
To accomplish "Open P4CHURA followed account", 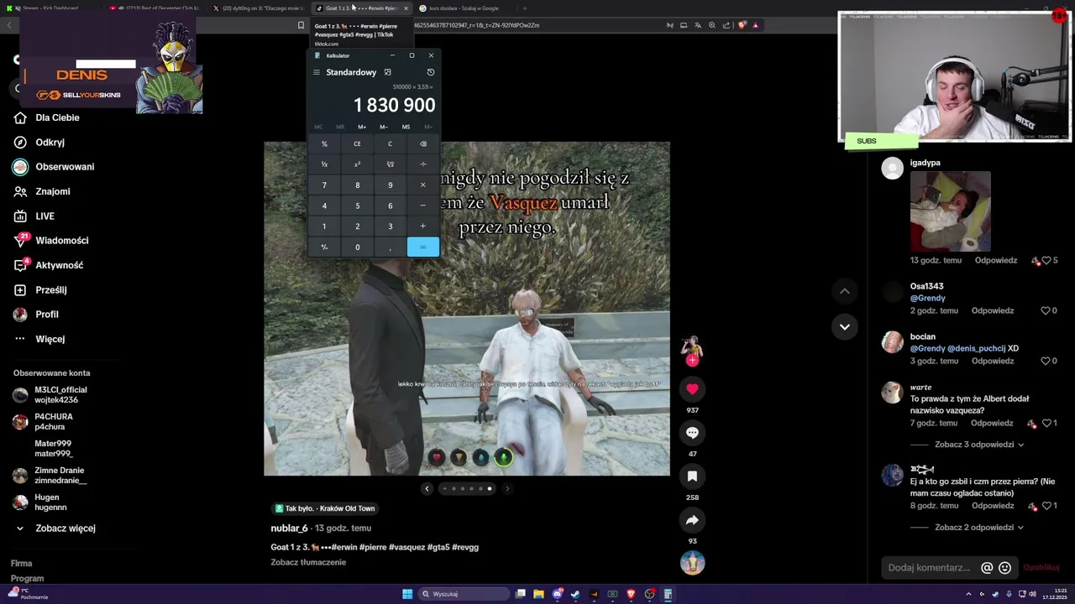I will coord(53,422).
